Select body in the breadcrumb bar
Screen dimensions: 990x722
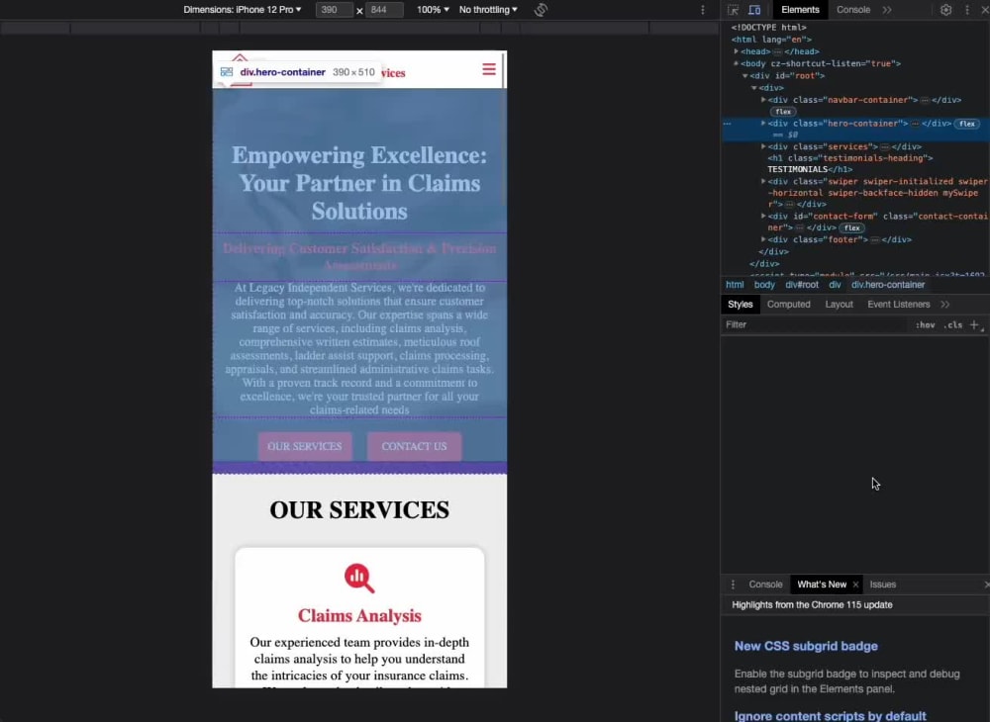tap(764, 285)
